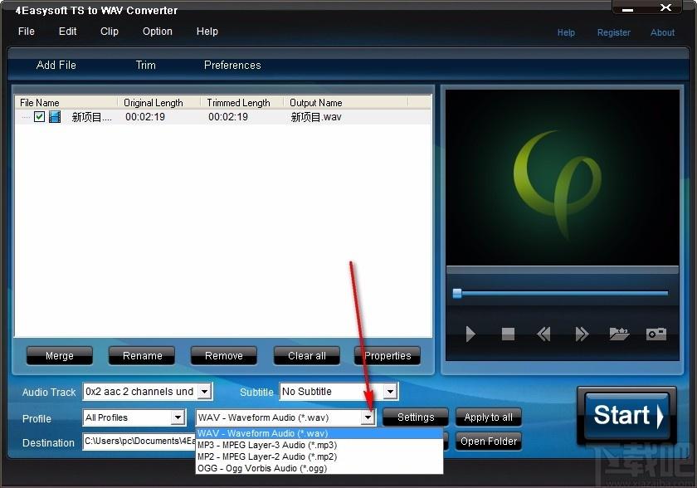
Task: Click the Rename button
Action: click(142, 355)
